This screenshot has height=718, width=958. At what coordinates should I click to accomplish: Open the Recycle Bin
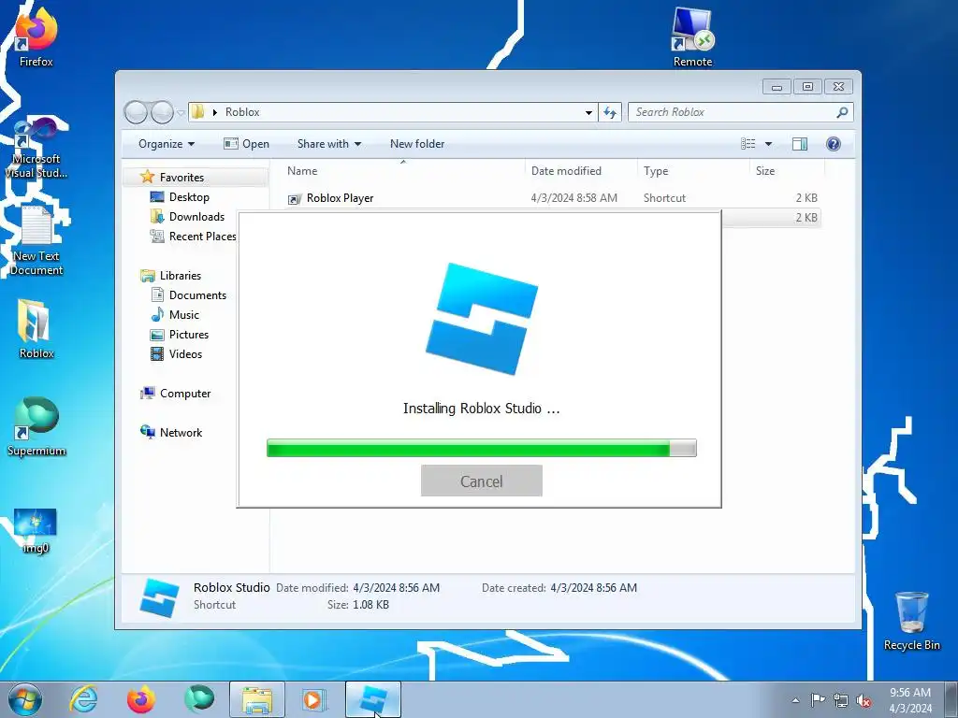pos(911,621)
